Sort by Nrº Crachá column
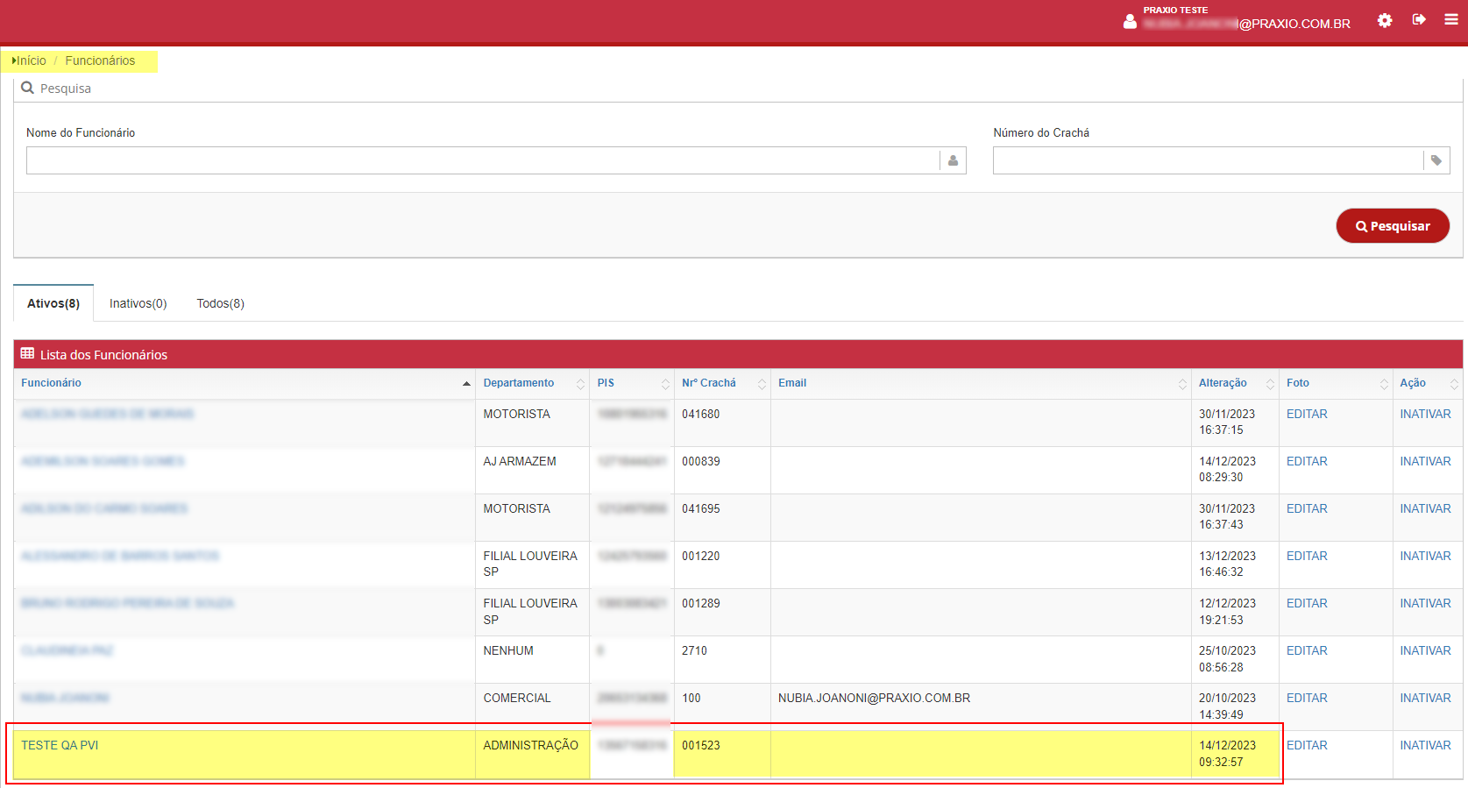Viewport: 1468px width, 788px height. click(x=722, y=383)
